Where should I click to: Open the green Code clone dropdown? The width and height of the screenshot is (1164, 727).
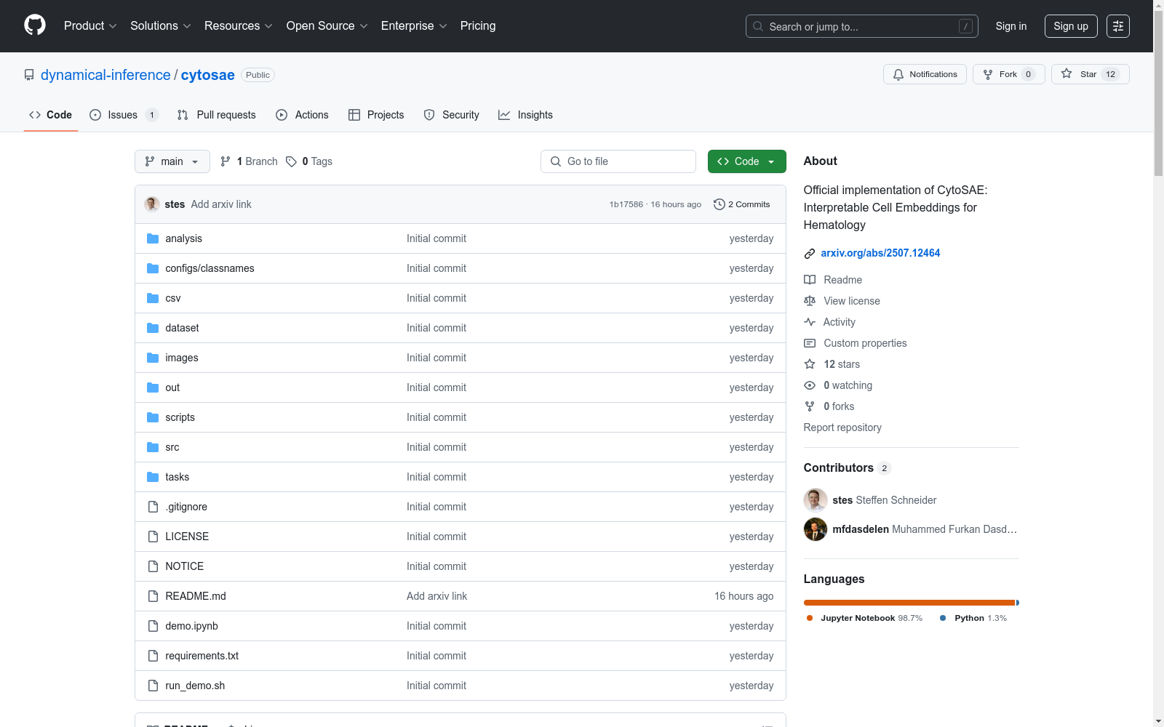click(746, 161)
